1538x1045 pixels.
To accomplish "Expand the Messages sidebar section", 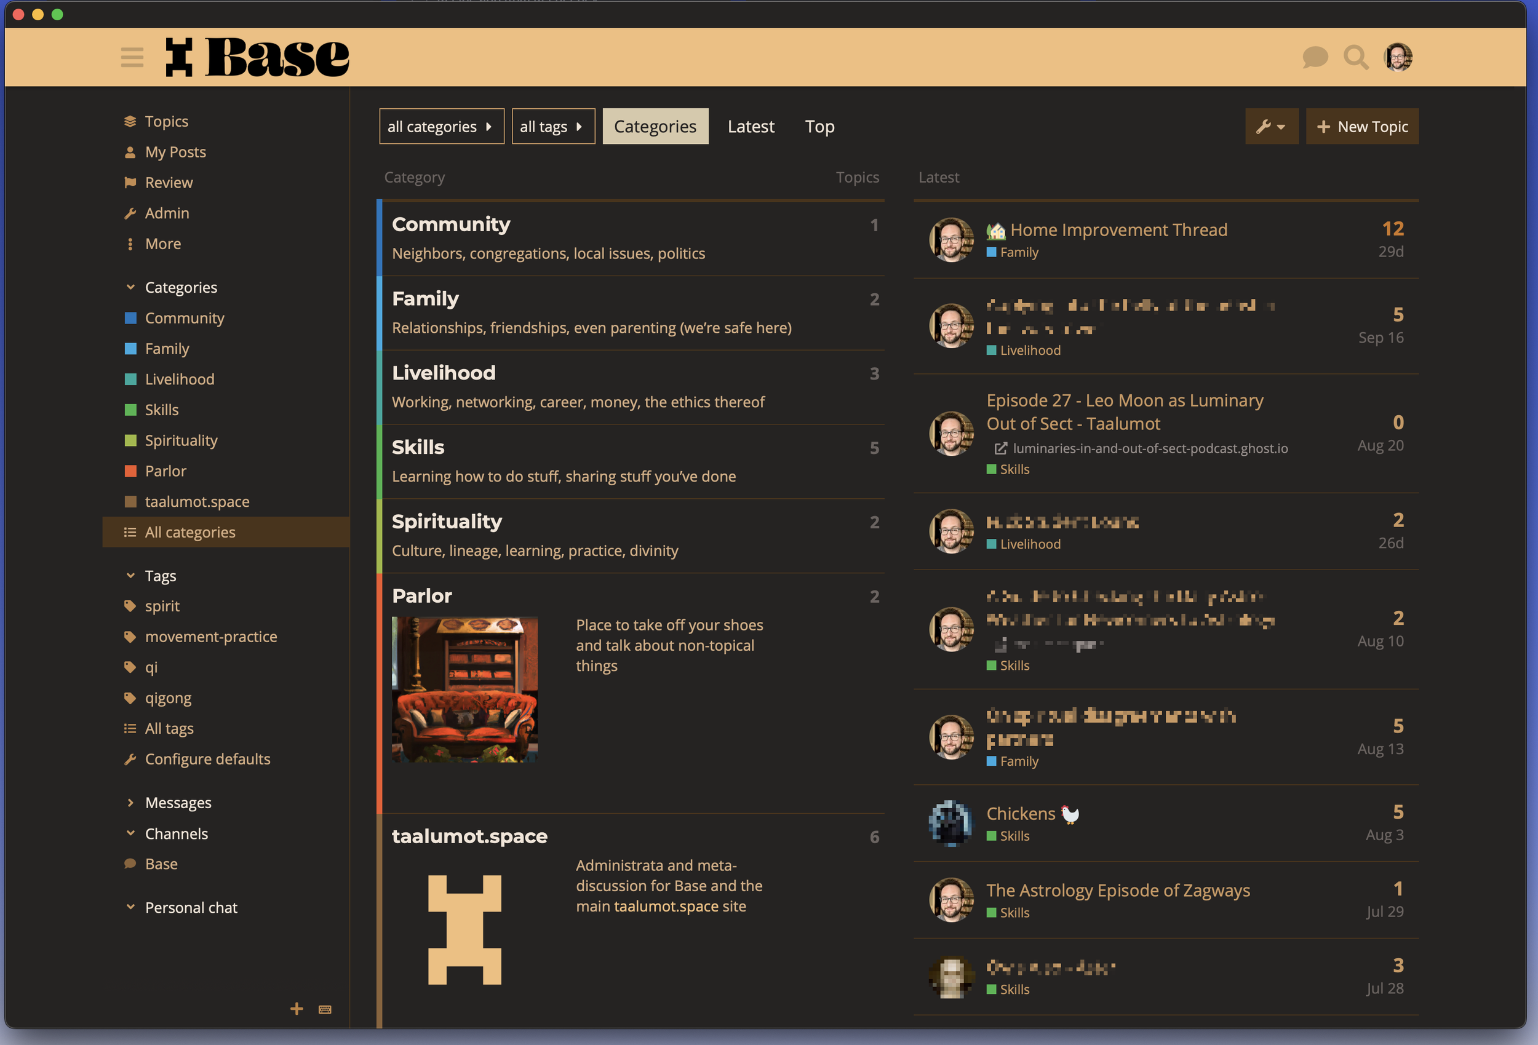I will point(130,803).
